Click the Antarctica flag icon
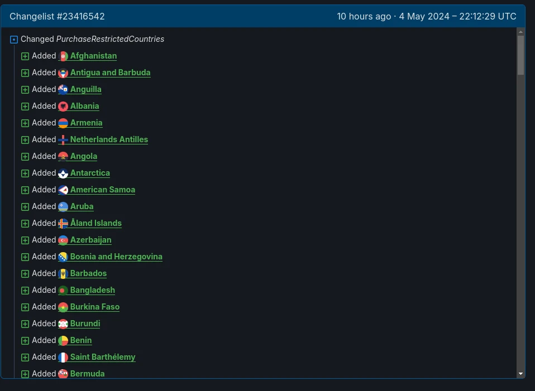The width and height of the screenshot is (535, 391). [63, 173]
